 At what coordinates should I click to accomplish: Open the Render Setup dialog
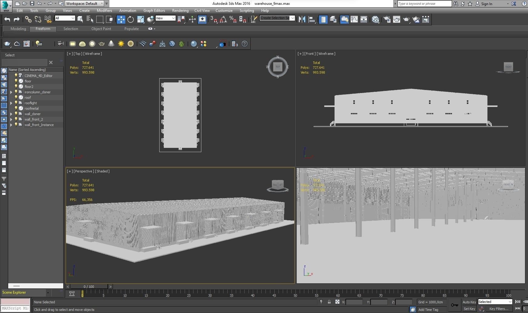click(x=387, y=19)
